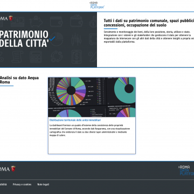Viewport: 194px width, 194px height.
Task: Click the 'Tutti i dati su patrimonio comunale' heading
Action: (x=149, y=23)
